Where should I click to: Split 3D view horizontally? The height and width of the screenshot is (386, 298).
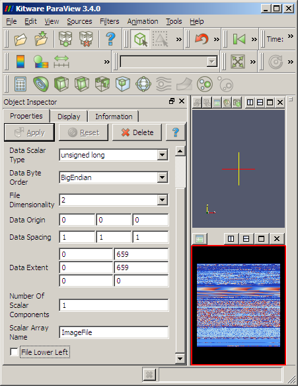(250, 102)
